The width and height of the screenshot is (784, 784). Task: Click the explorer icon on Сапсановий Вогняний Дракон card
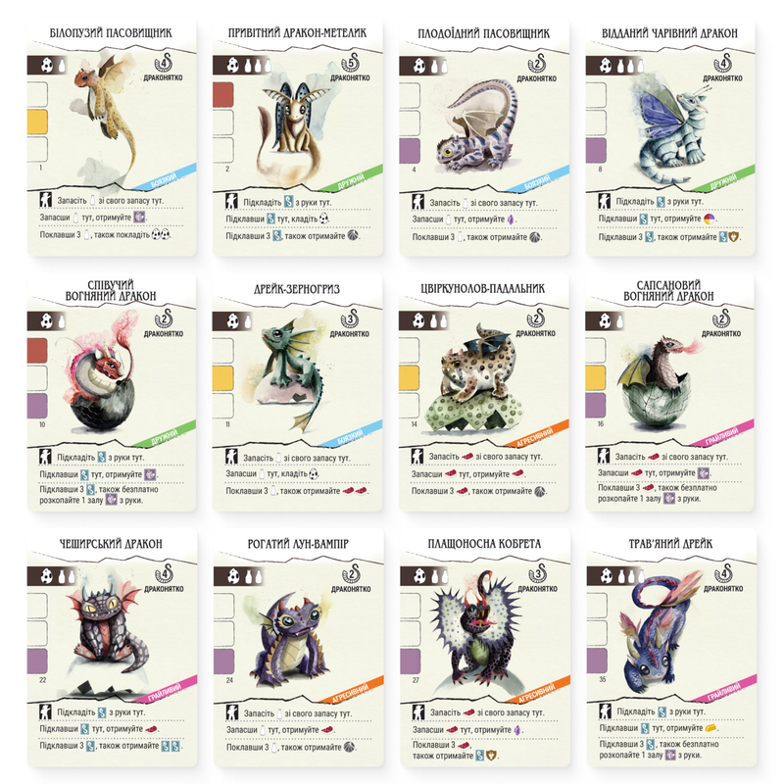604,456
